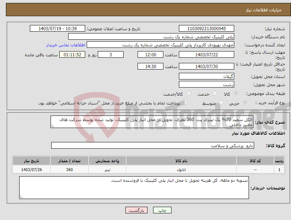Click the goods group field دارو، پزشکی و سلامت
The height and width of the screenshot is (220, 291).
click(153, 146)
